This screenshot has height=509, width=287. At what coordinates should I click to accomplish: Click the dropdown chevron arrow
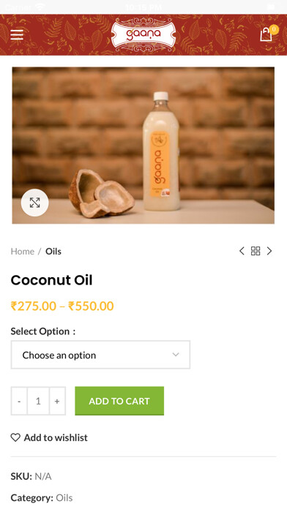click(176, 355)
